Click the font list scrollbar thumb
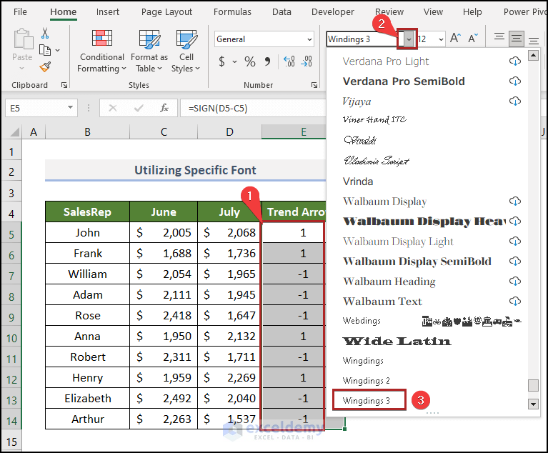This screenshot has width=548, height=453. coord(533,385)
